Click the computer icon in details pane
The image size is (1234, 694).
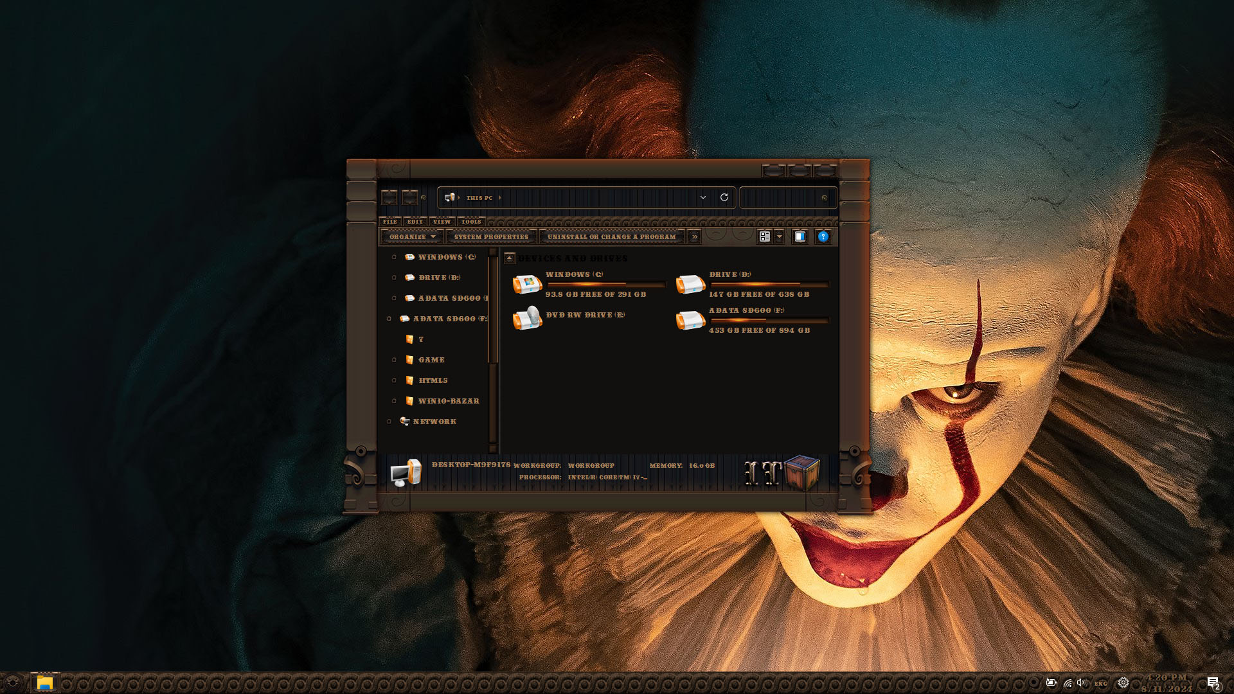coord(406,474)
